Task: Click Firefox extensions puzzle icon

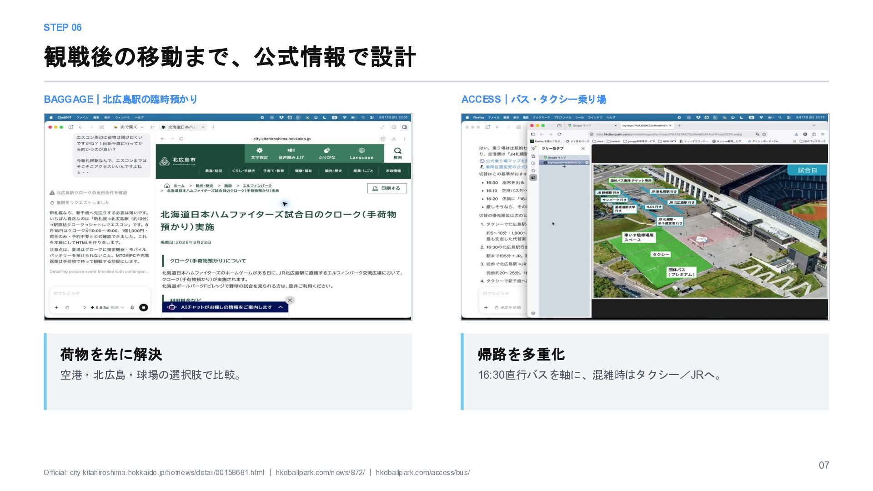Action: coord(814,134)
